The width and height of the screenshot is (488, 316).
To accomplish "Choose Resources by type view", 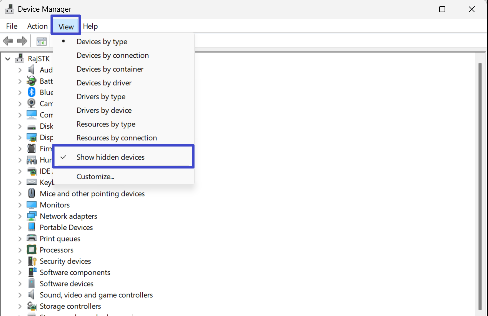I will click(106, 124).
